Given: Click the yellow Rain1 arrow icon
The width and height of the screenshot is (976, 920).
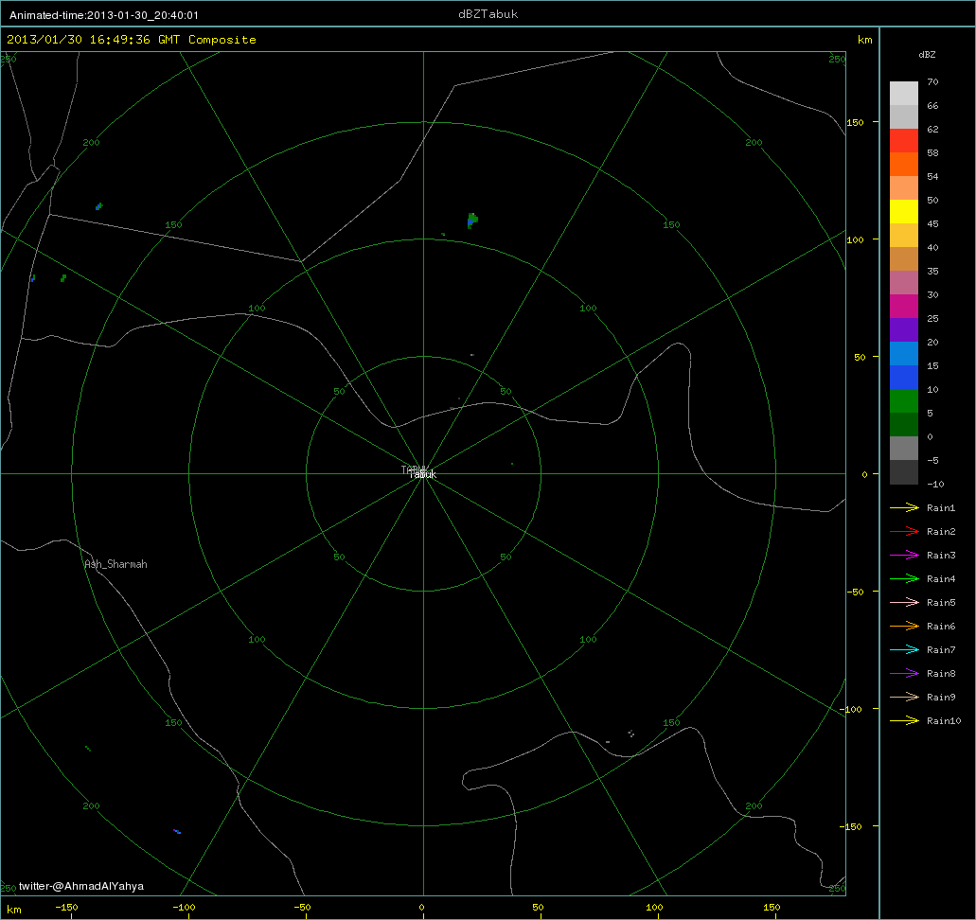Looking at the screenshot, I should 904,508.
